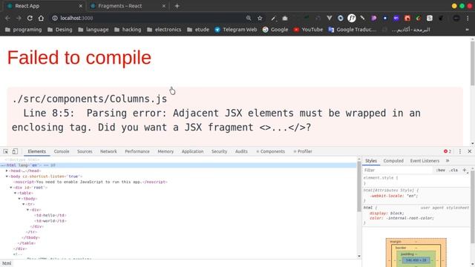Click the purple round extension icon

374,18
